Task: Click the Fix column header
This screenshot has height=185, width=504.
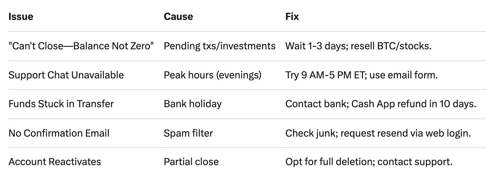Action: click(292, 17)
